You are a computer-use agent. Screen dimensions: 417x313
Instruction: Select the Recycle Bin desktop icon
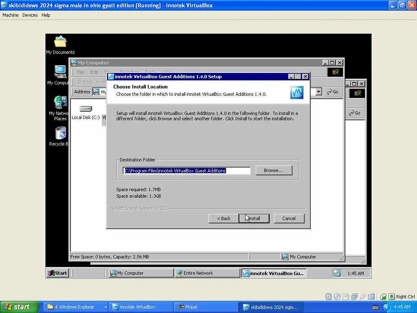click(x=59, y=137)
